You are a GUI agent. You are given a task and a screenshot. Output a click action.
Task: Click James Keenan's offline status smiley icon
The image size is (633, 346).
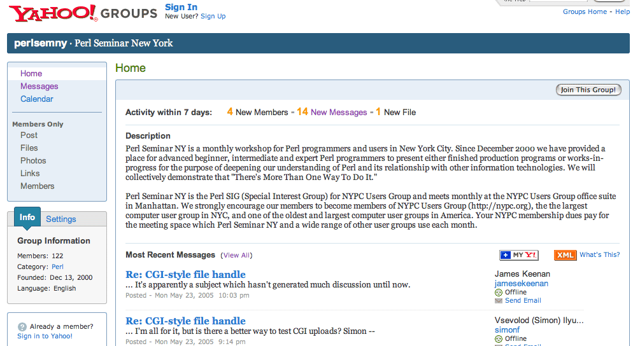tap(499, 293)
